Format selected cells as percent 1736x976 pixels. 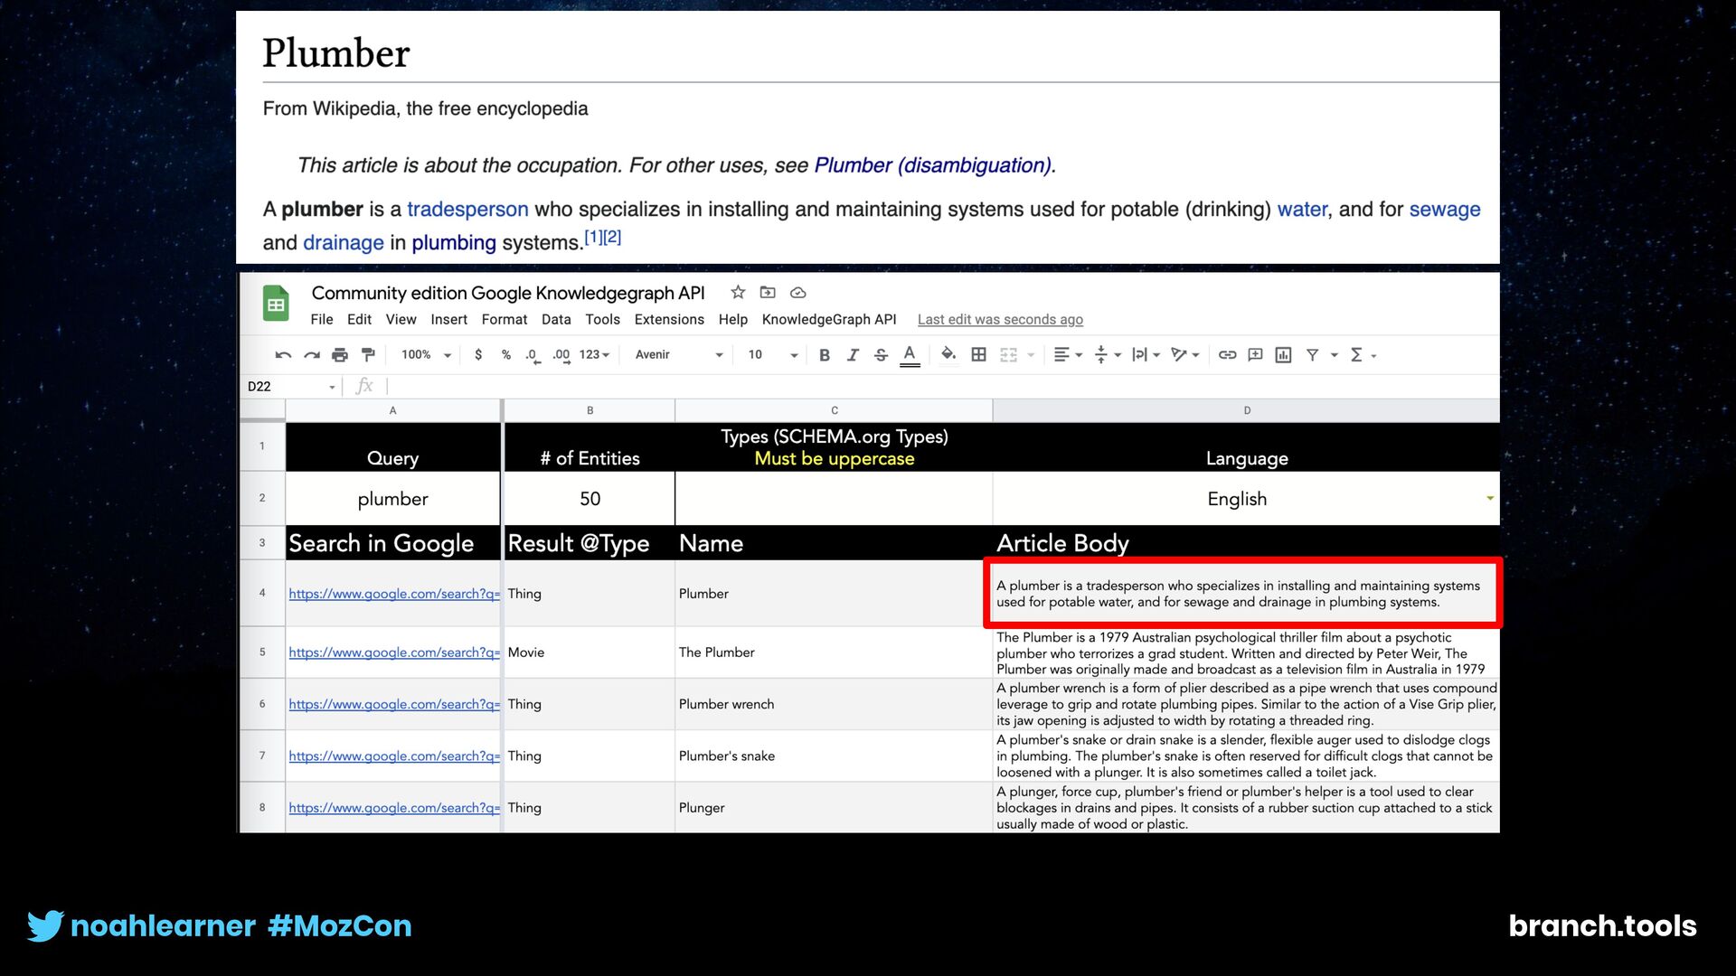tap(506, 355)
